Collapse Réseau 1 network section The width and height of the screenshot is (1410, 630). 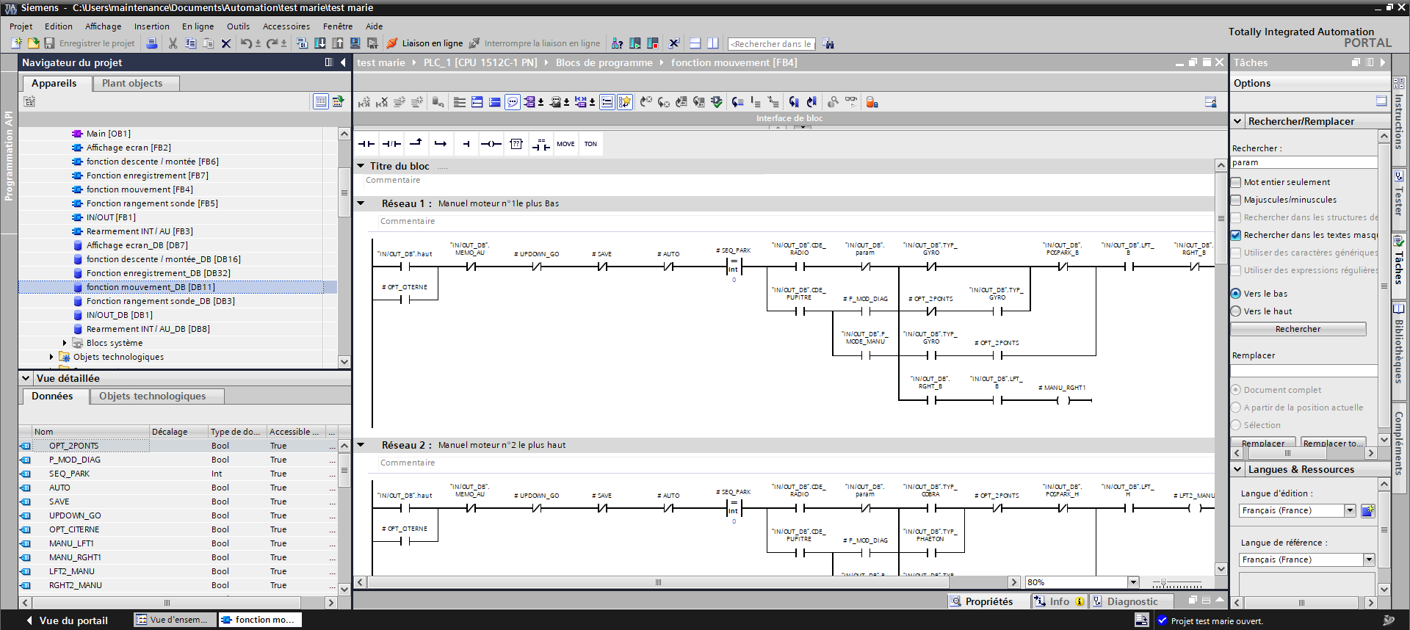pyautogui.click(x=361, y=203)
